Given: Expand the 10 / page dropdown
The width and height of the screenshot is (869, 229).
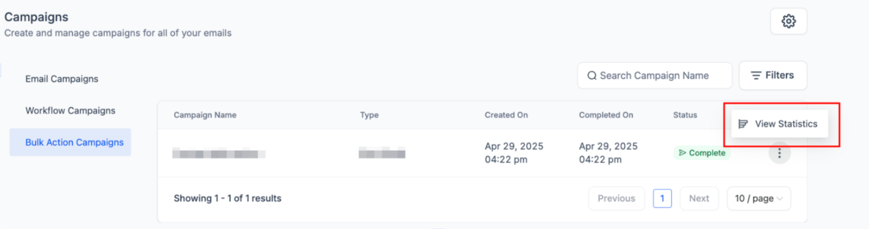Looking at the screenshot, I should pyautogui.click(x=759, y=198).
